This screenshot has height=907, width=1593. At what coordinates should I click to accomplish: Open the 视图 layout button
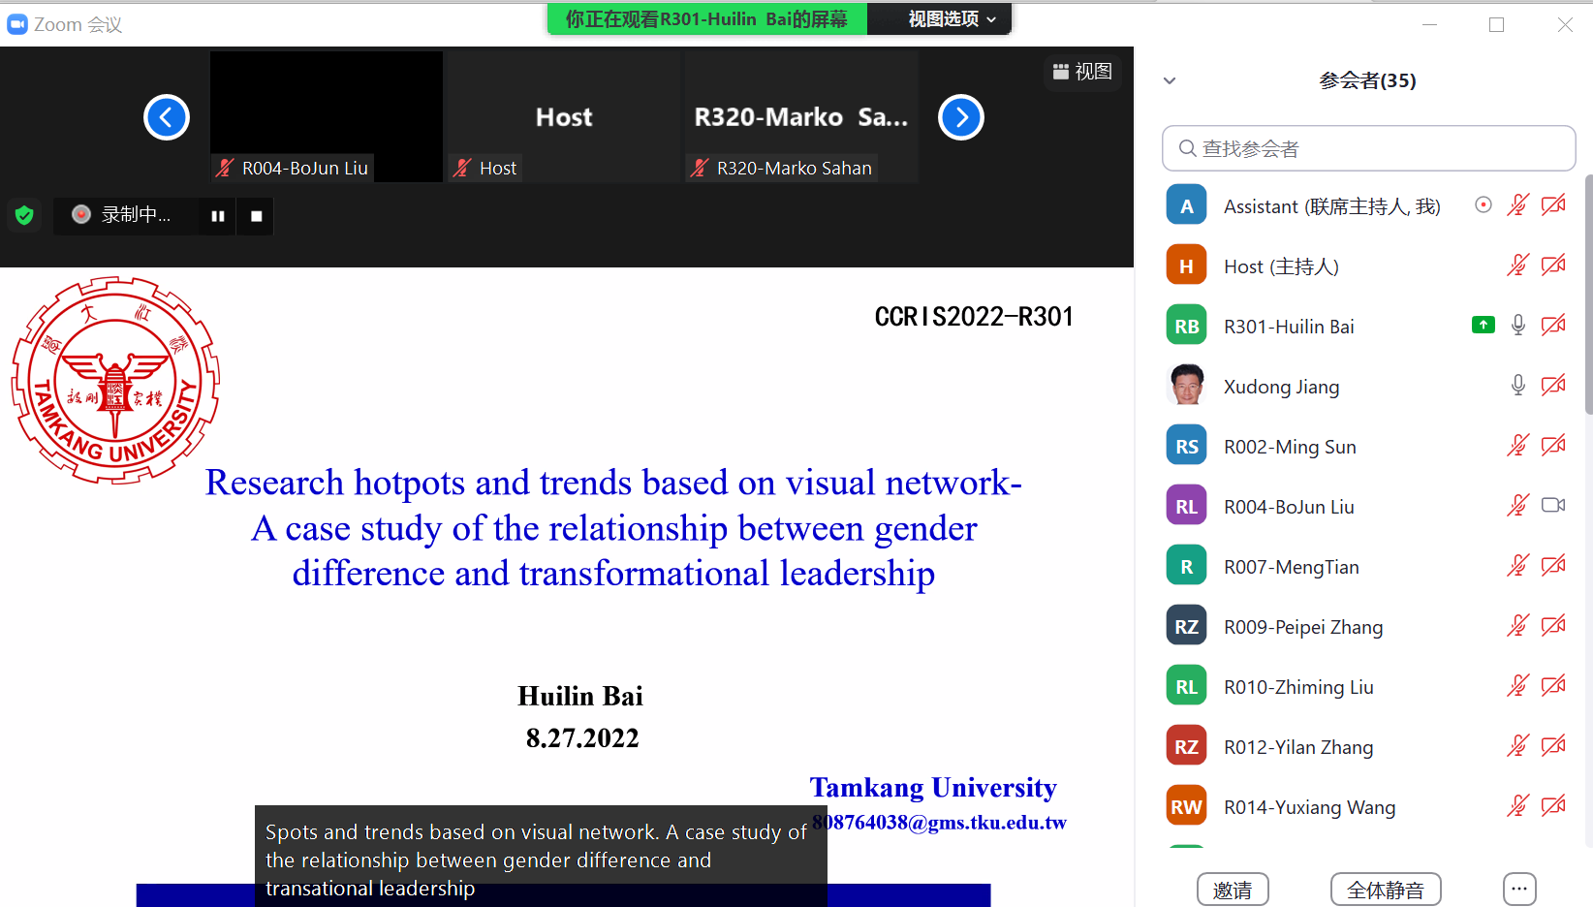click(1082, 72)
